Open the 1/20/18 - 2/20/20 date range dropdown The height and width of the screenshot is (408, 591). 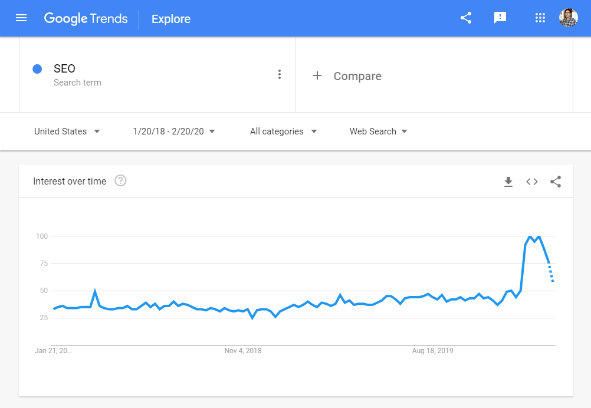point(174,131)
